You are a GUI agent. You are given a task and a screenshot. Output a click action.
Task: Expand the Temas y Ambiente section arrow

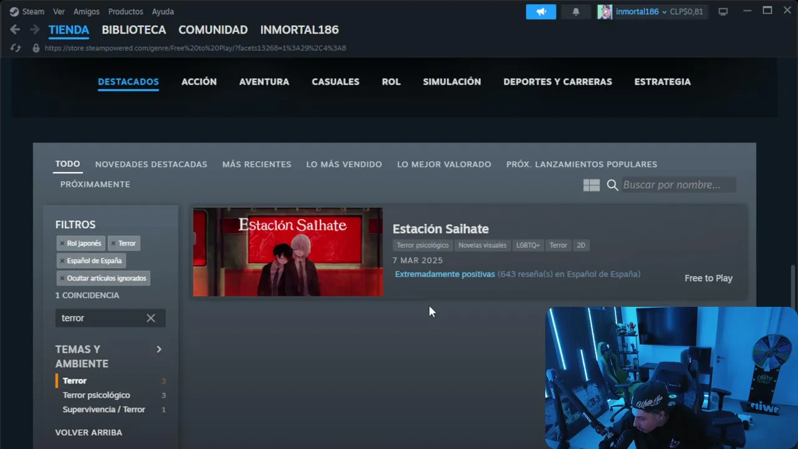pos(159,349)
